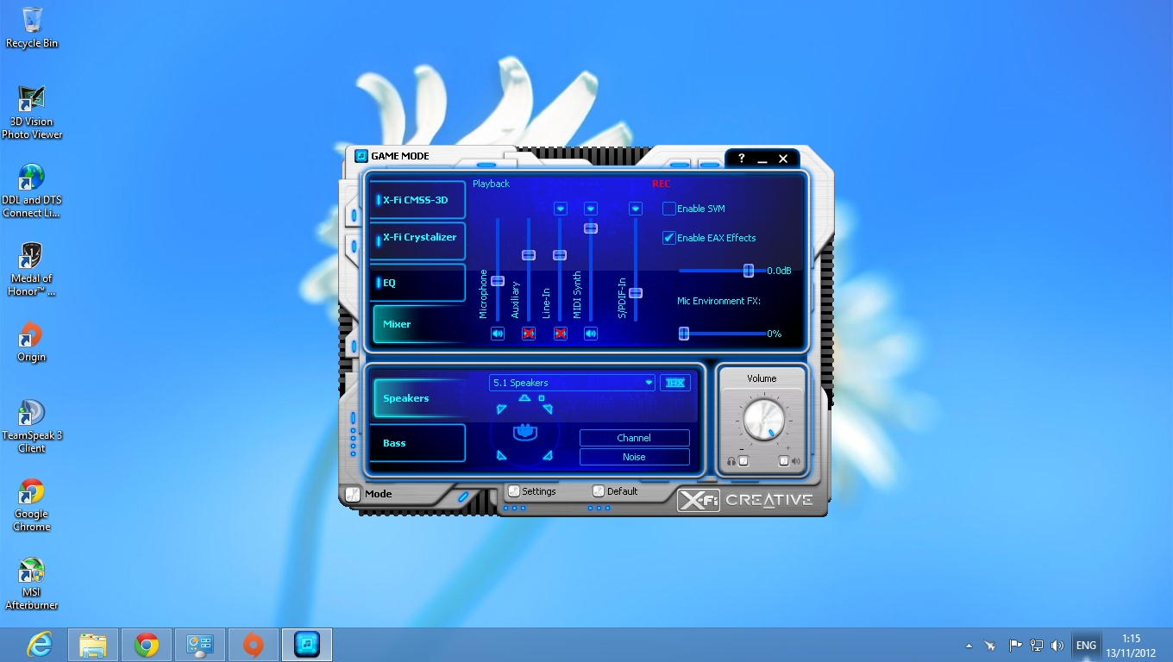Open the network icon in the system tray
The image size is (1173, 662).
click(x=1037, y=645)
